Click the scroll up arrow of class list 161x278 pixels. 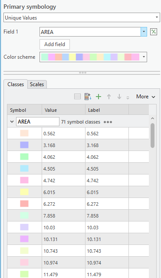tap(152, 118)
